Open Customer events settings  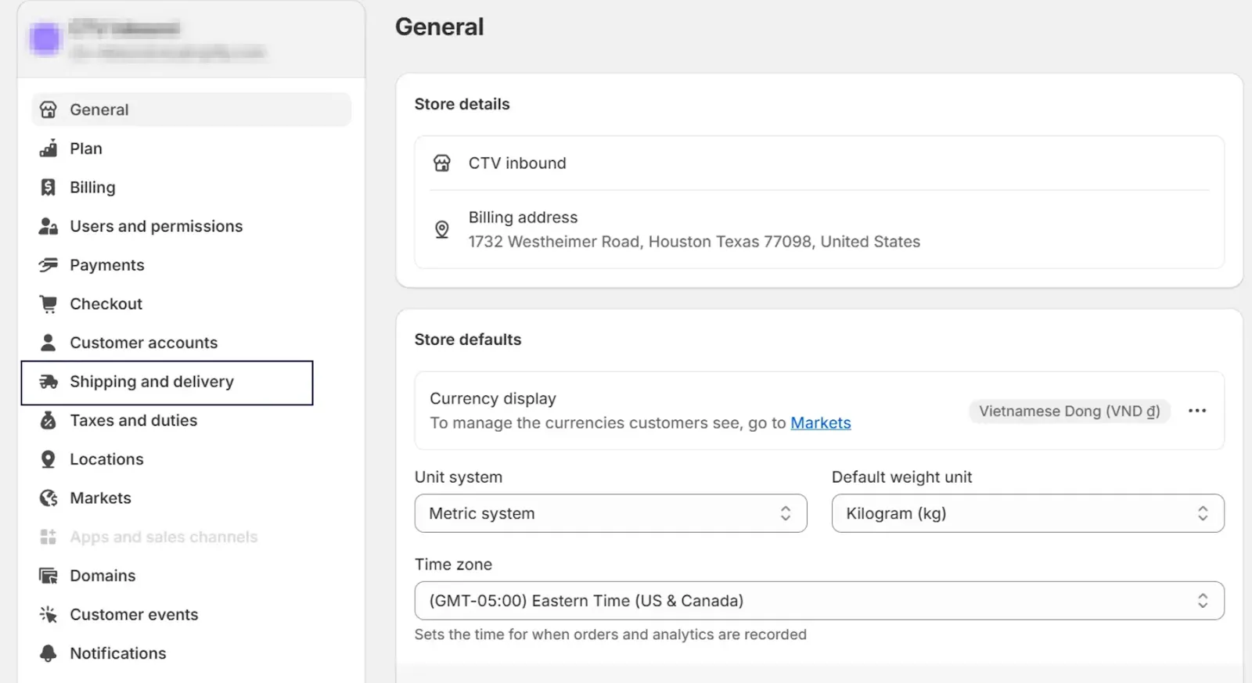[x=192, y=615]
